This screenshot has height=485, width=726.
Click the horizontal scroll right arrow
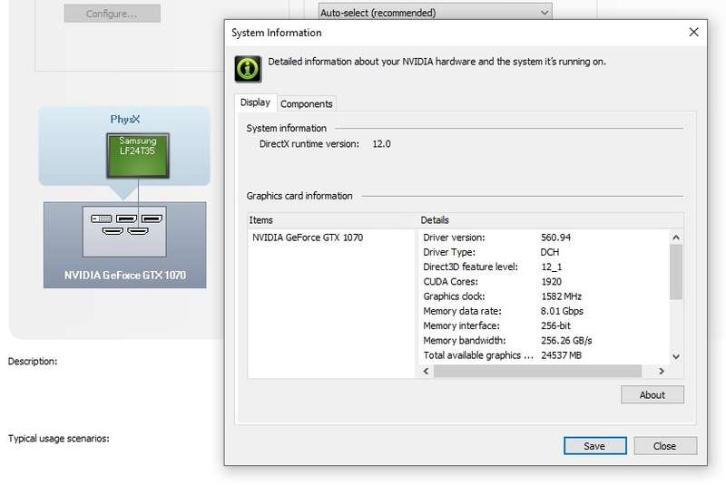tap(662, 371)
